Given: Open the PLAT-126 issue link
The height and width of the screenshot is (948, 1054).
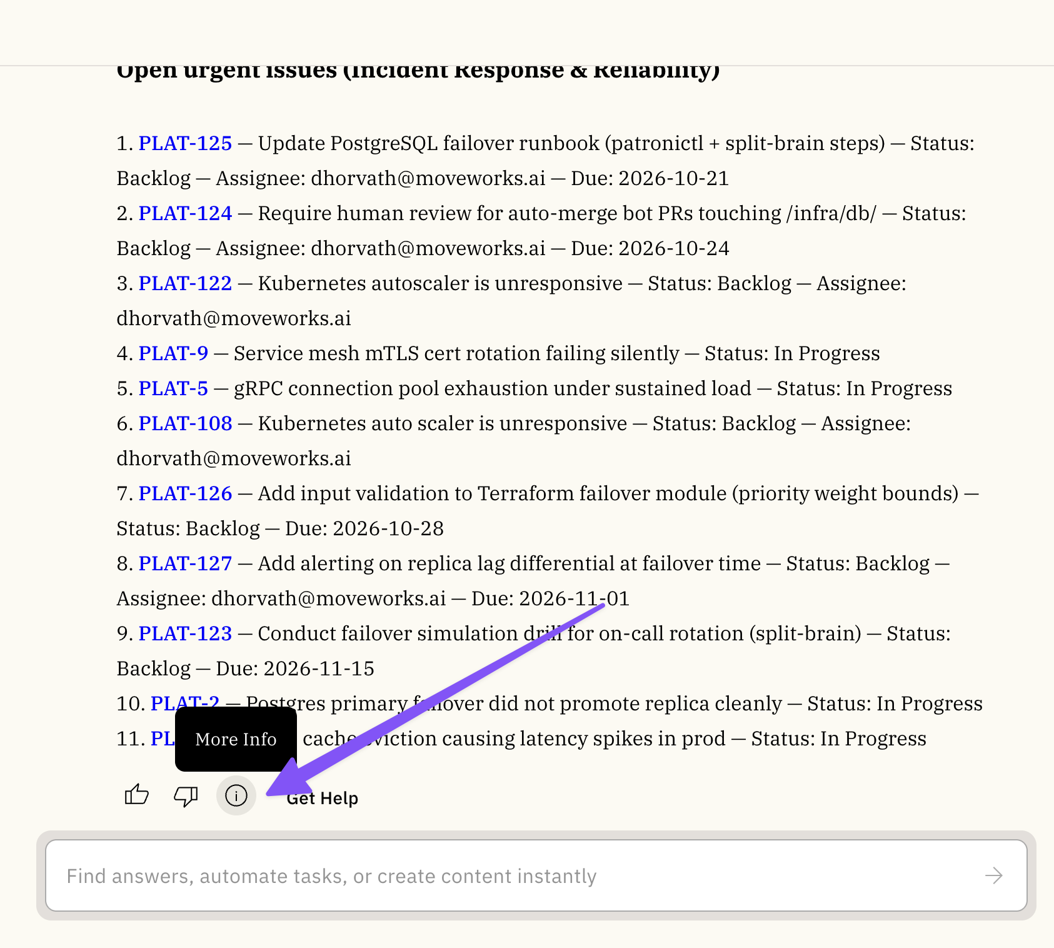Looking at the screenshot, I should point(185,493).
